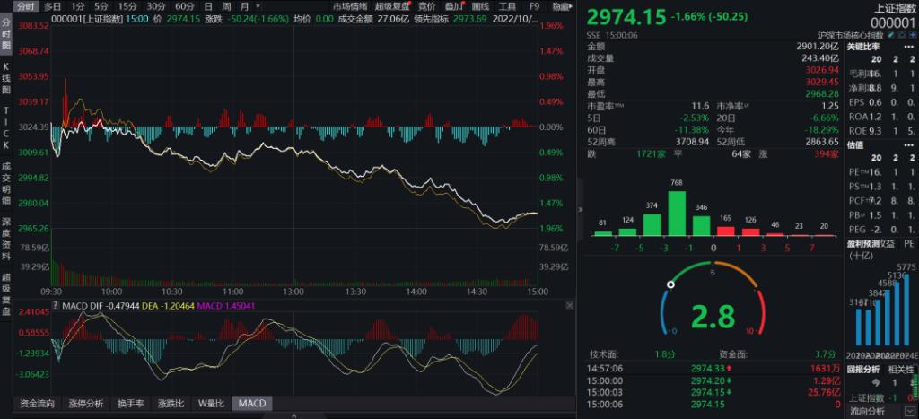Click the 市场情绪 toolbar button
The image size is (919, 419).
(x=349, y=5)
